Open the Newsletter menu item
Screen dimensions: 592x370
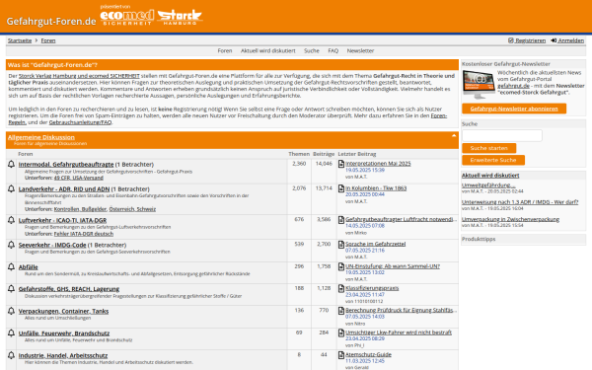tap(360, 50)
